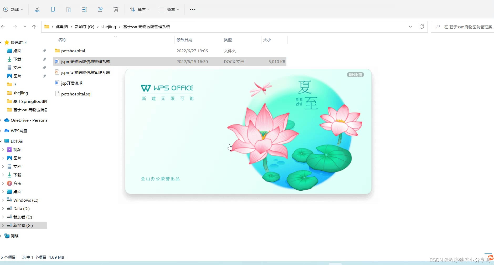Refresh the current folder view

click(422, 27)
